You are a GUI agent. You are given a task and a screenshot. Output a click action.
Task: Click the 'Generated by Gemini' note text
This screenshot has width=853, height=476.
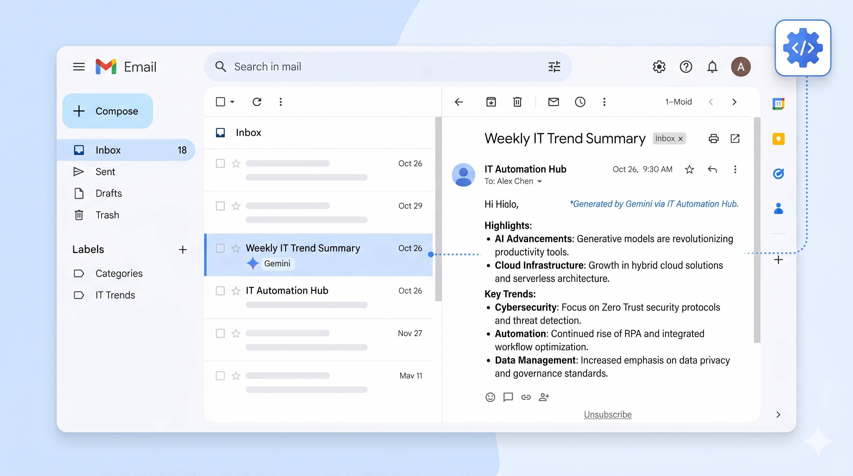coord(654,204)
